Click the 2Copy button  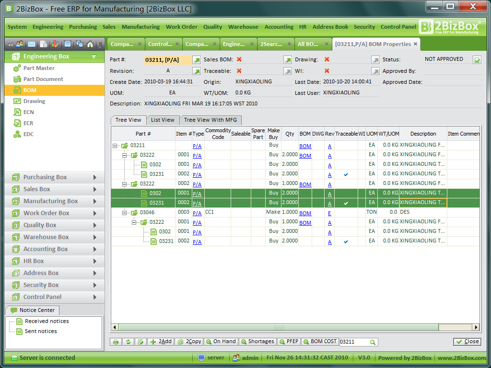[189, 342]
